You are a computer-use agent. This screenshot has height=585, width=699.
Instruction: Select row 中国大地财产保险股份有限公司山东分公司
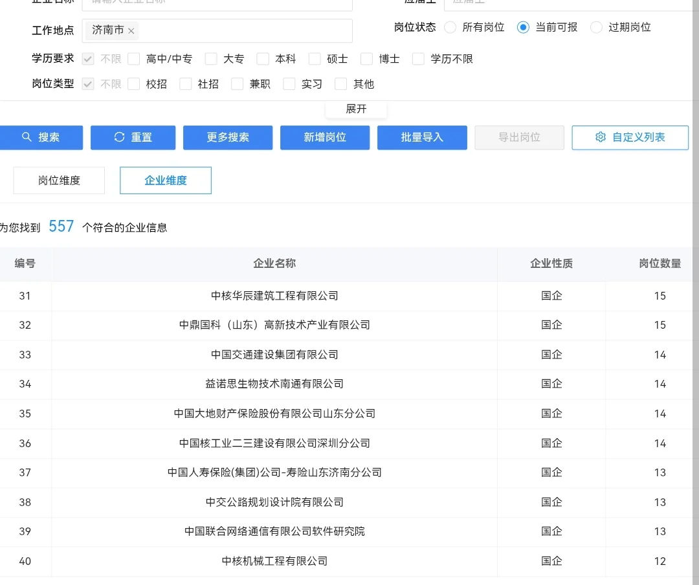[x=346, y=414]
